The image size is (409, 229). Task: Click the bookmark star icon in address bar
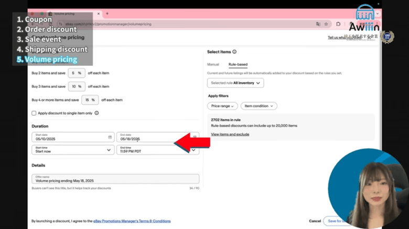pyautogui.click(x=326, y=24)
